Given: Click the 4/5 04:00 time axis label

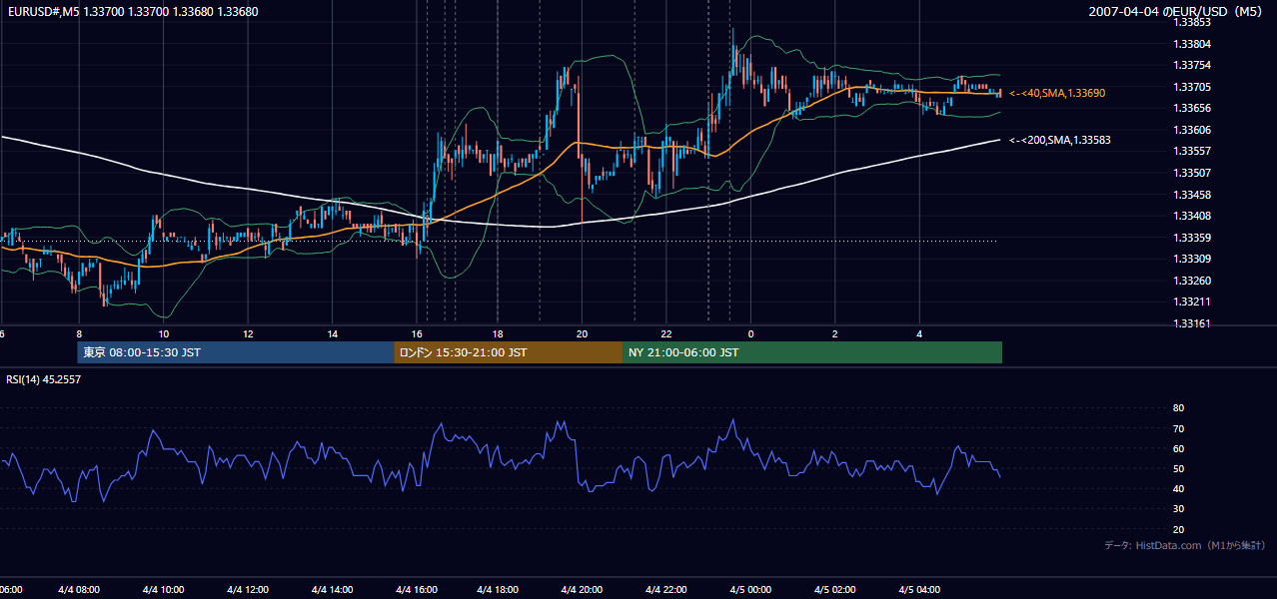Looking at the screenshot, I should (919, 590).
